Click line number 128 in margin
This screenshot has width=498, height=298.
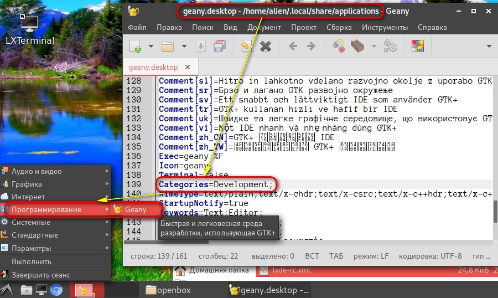coord(134,81)
